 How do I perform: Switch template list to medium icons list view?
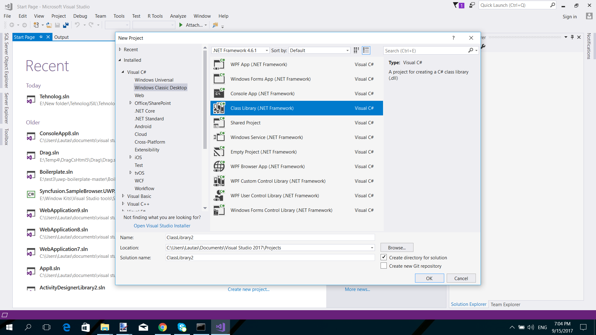click(366, 50)
